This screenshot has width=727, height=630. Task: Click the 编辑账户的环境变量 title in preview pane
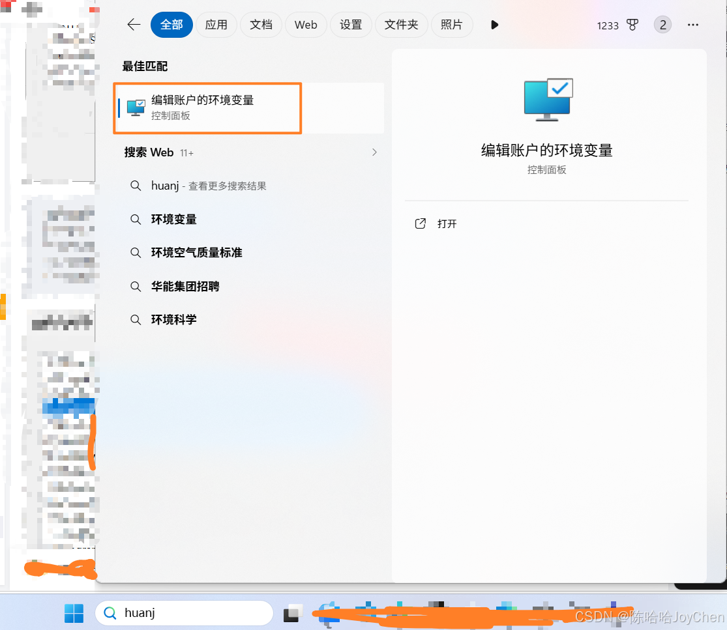[x=546, y=150]
